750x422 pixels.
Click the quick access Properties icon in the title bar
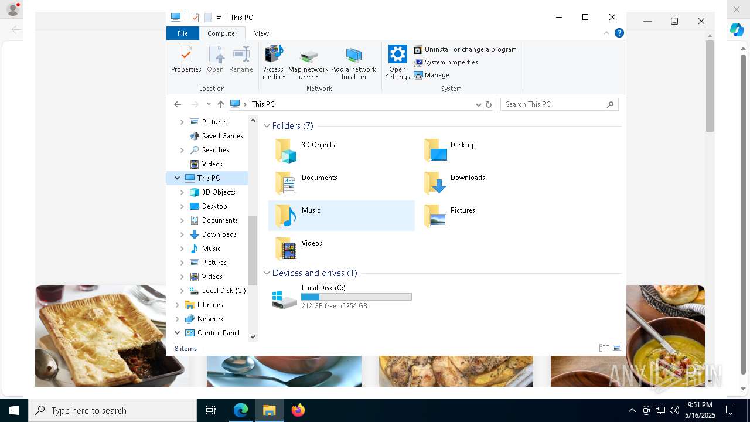pos(195,18)
